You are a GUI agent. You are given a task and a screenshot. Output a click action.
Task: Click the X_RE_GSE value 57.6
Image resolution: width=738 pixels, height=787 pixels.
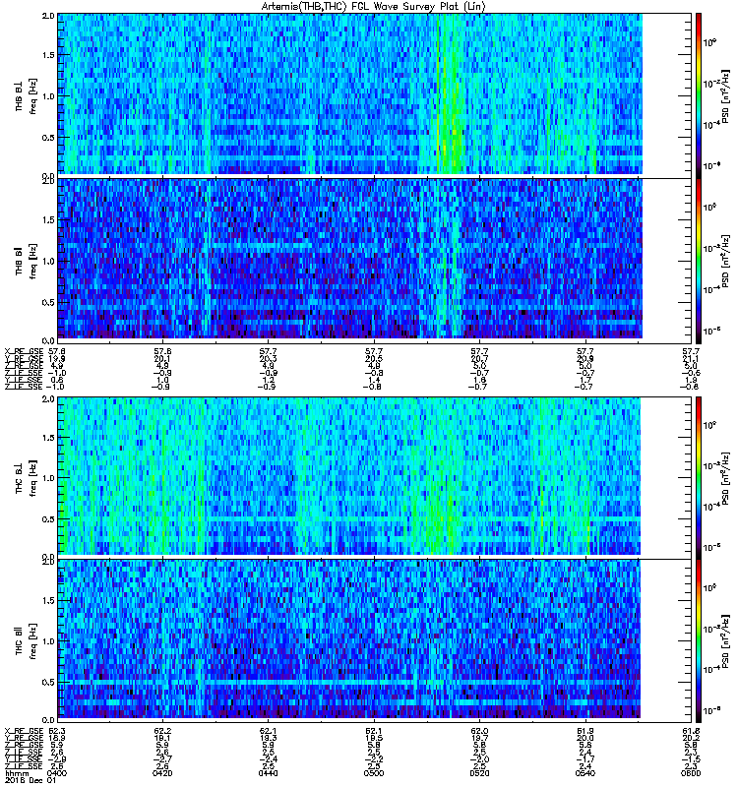tap(162, 352)
